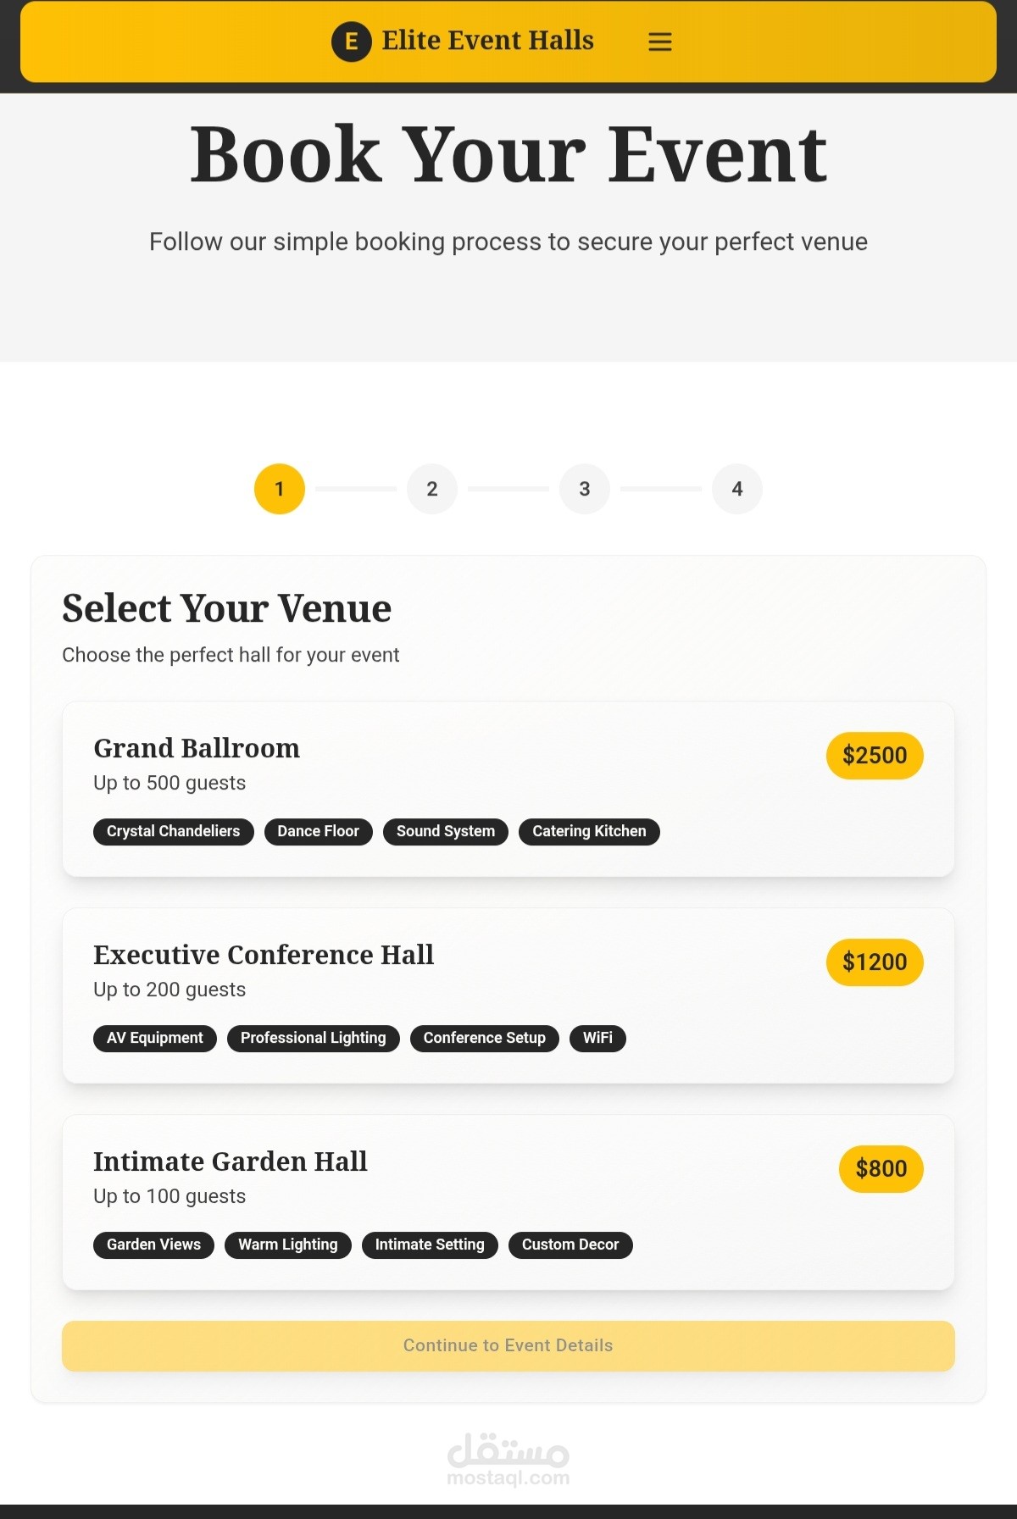Select the Executive Conference Hall card

pos(508,995)
